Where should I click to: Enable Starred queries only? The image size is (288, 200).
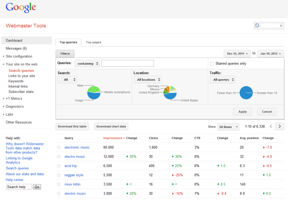tap(211, 63)
